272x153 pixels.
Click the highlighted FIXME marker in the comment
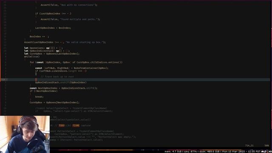[76, 125]
